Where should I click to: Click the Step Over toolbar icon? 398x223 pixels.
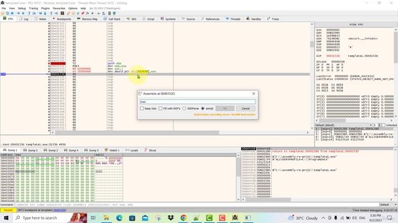(x=34, y=13)
